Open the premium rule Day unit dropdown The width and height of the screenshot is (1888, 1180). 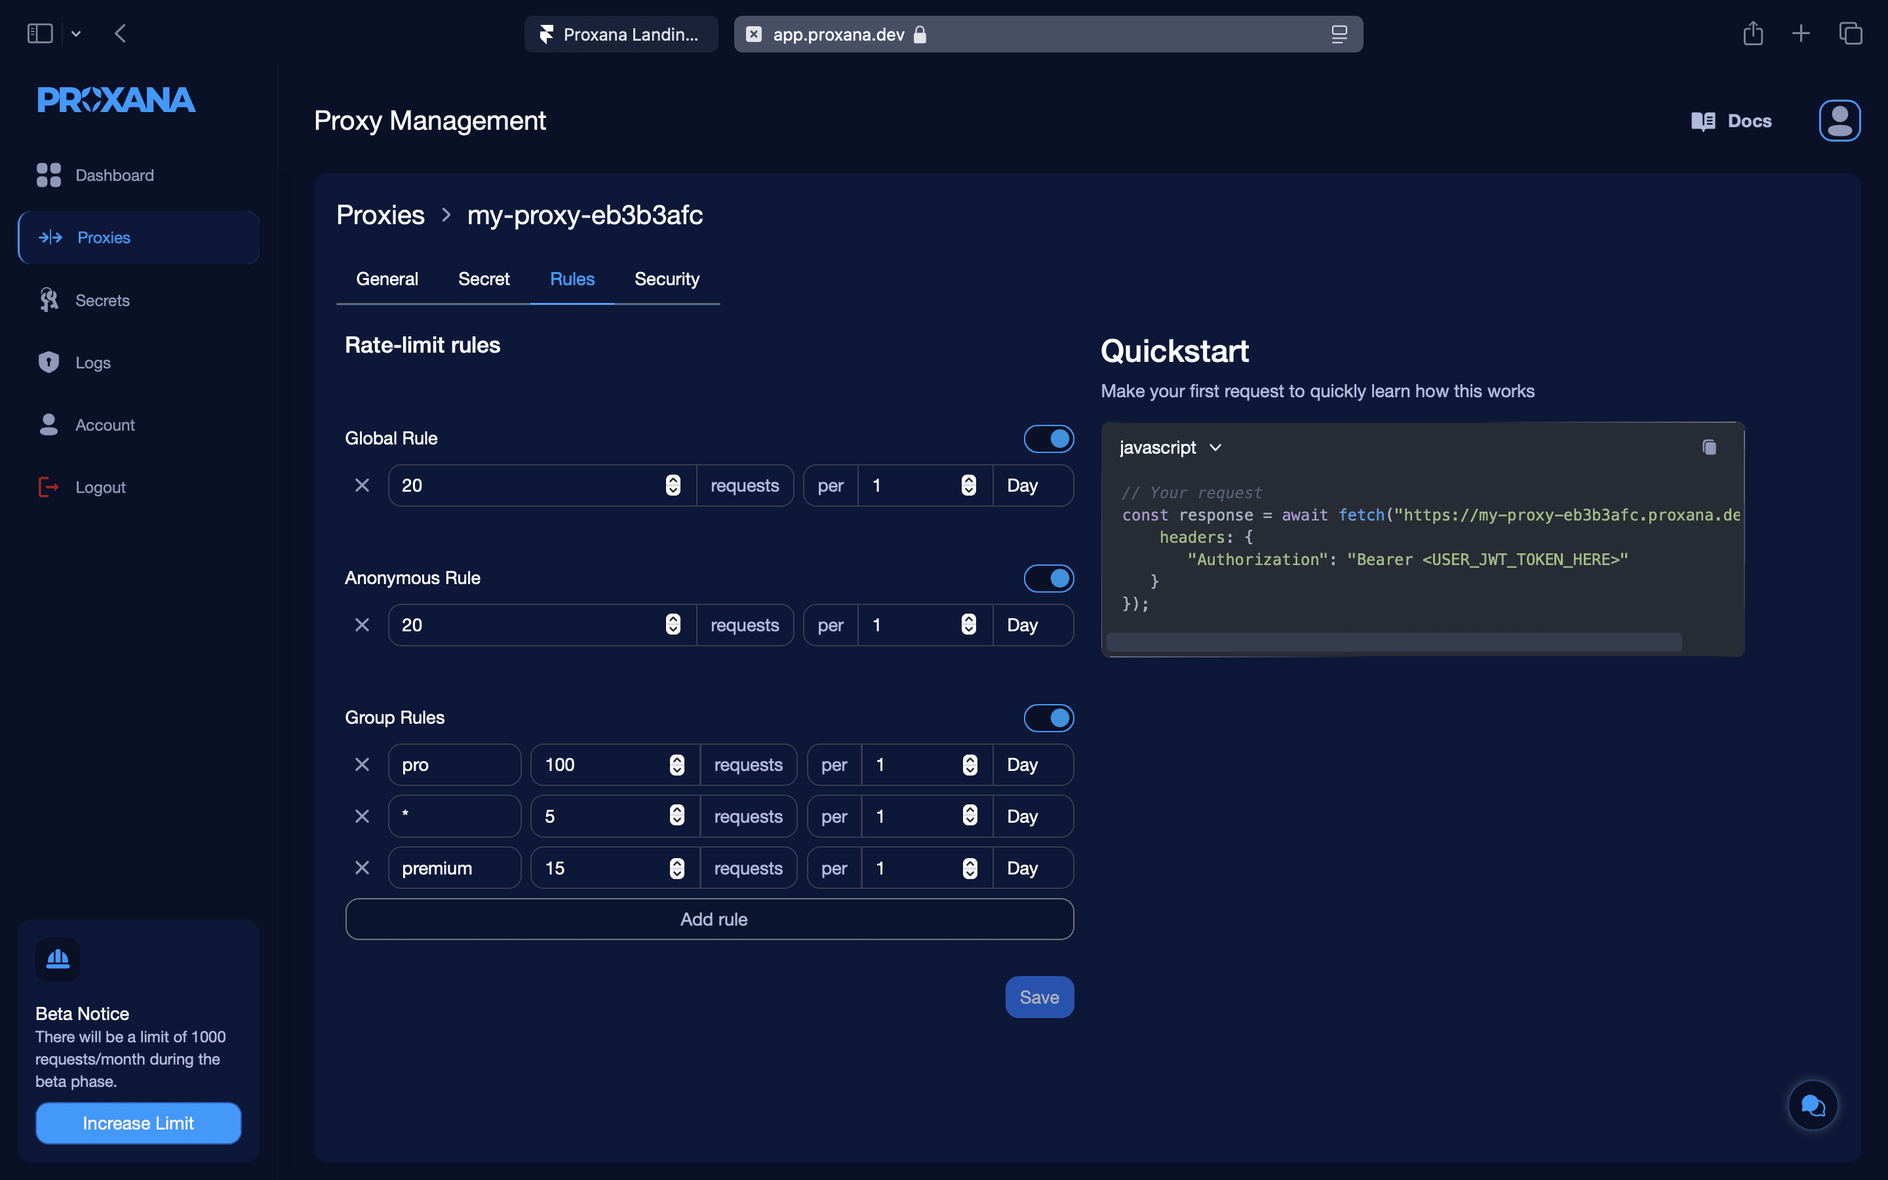click(x=1032, y=868)
